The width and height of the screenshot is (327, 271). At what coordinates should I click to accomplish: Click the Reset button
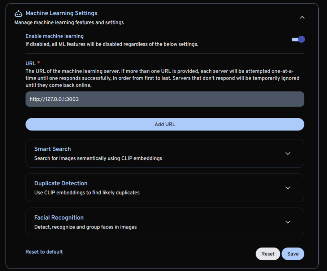pos(268,254)
